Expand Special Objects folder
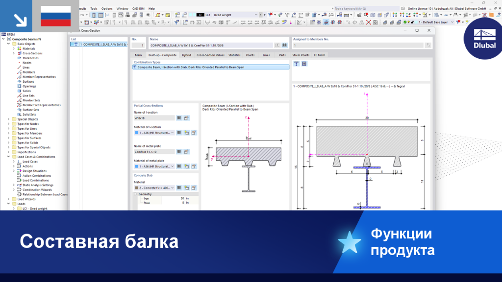Screen dimensions: 502x282 pyautogui.click(x=9, y=119)
